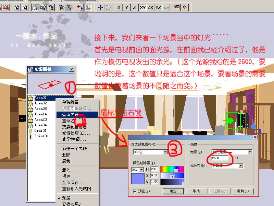Click the lamp icon beside Area08
The width and height of the screenshot is (274, 206).
pyautogui.click(x=30, y=109)
